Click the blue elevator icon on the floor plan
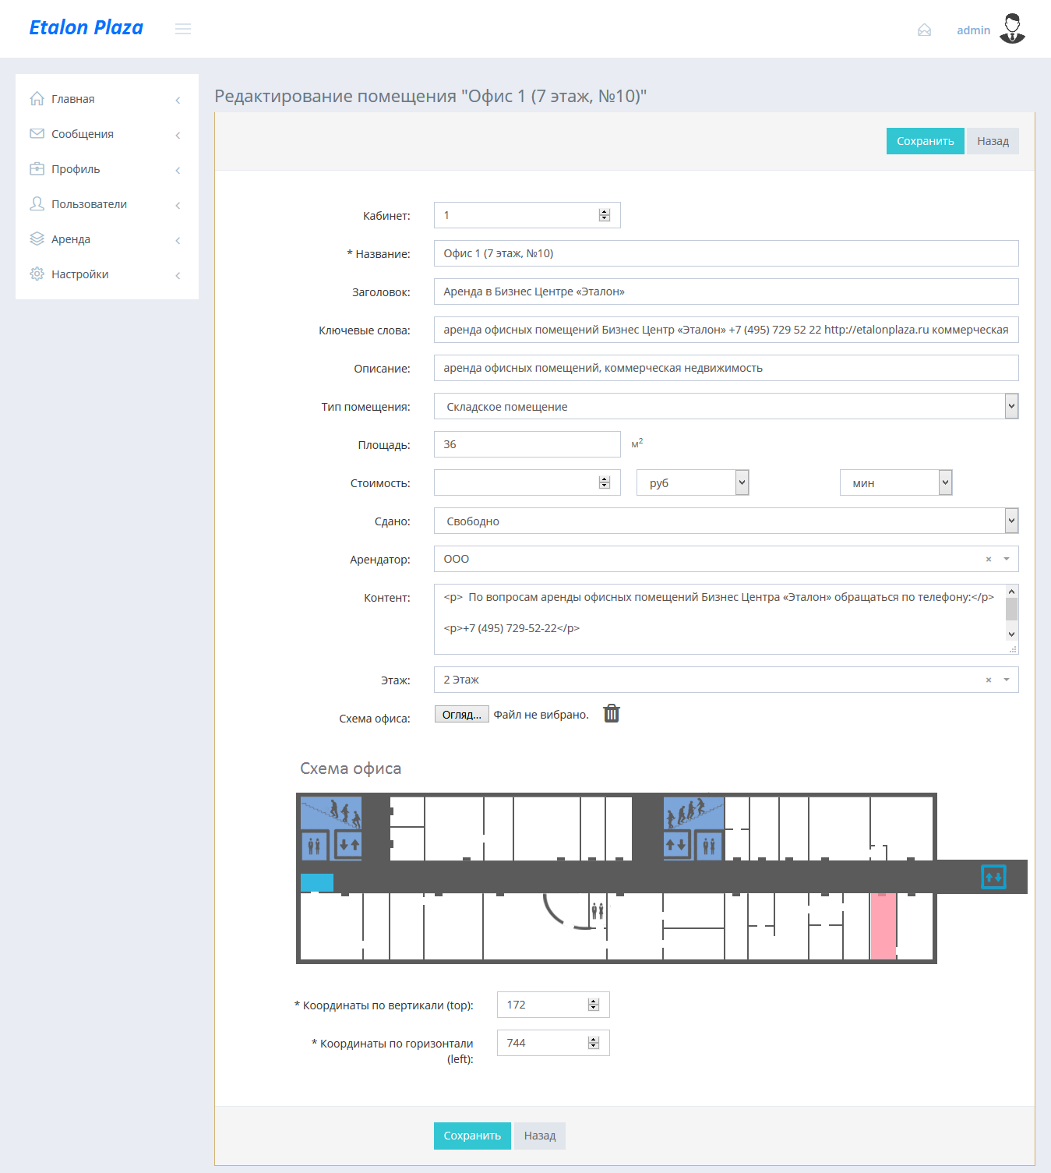This screenshot has width=1051, height=1173. [993, 877]
